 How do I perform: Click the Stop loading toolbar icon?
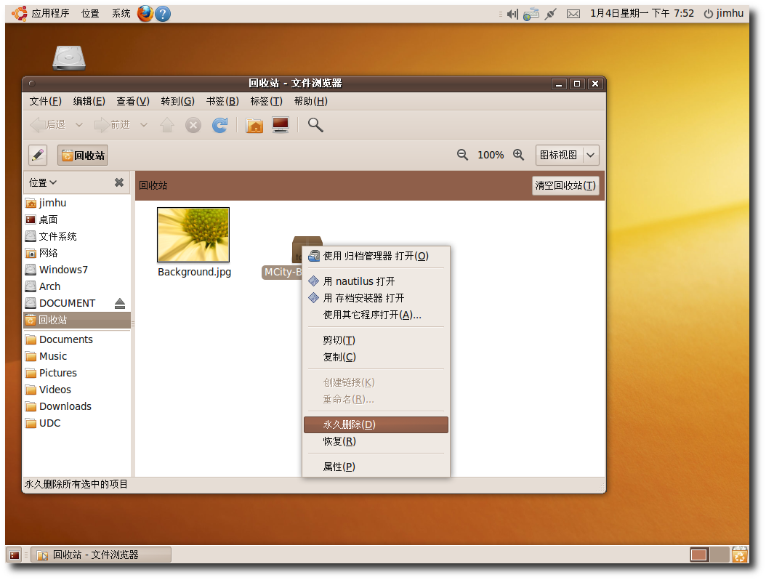[x=193, y=126]
